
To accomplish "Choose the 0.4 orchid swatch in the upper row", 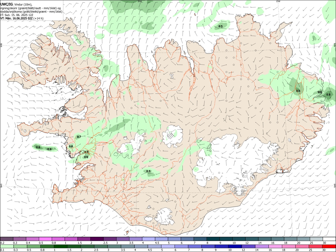I will click(32, 239).
